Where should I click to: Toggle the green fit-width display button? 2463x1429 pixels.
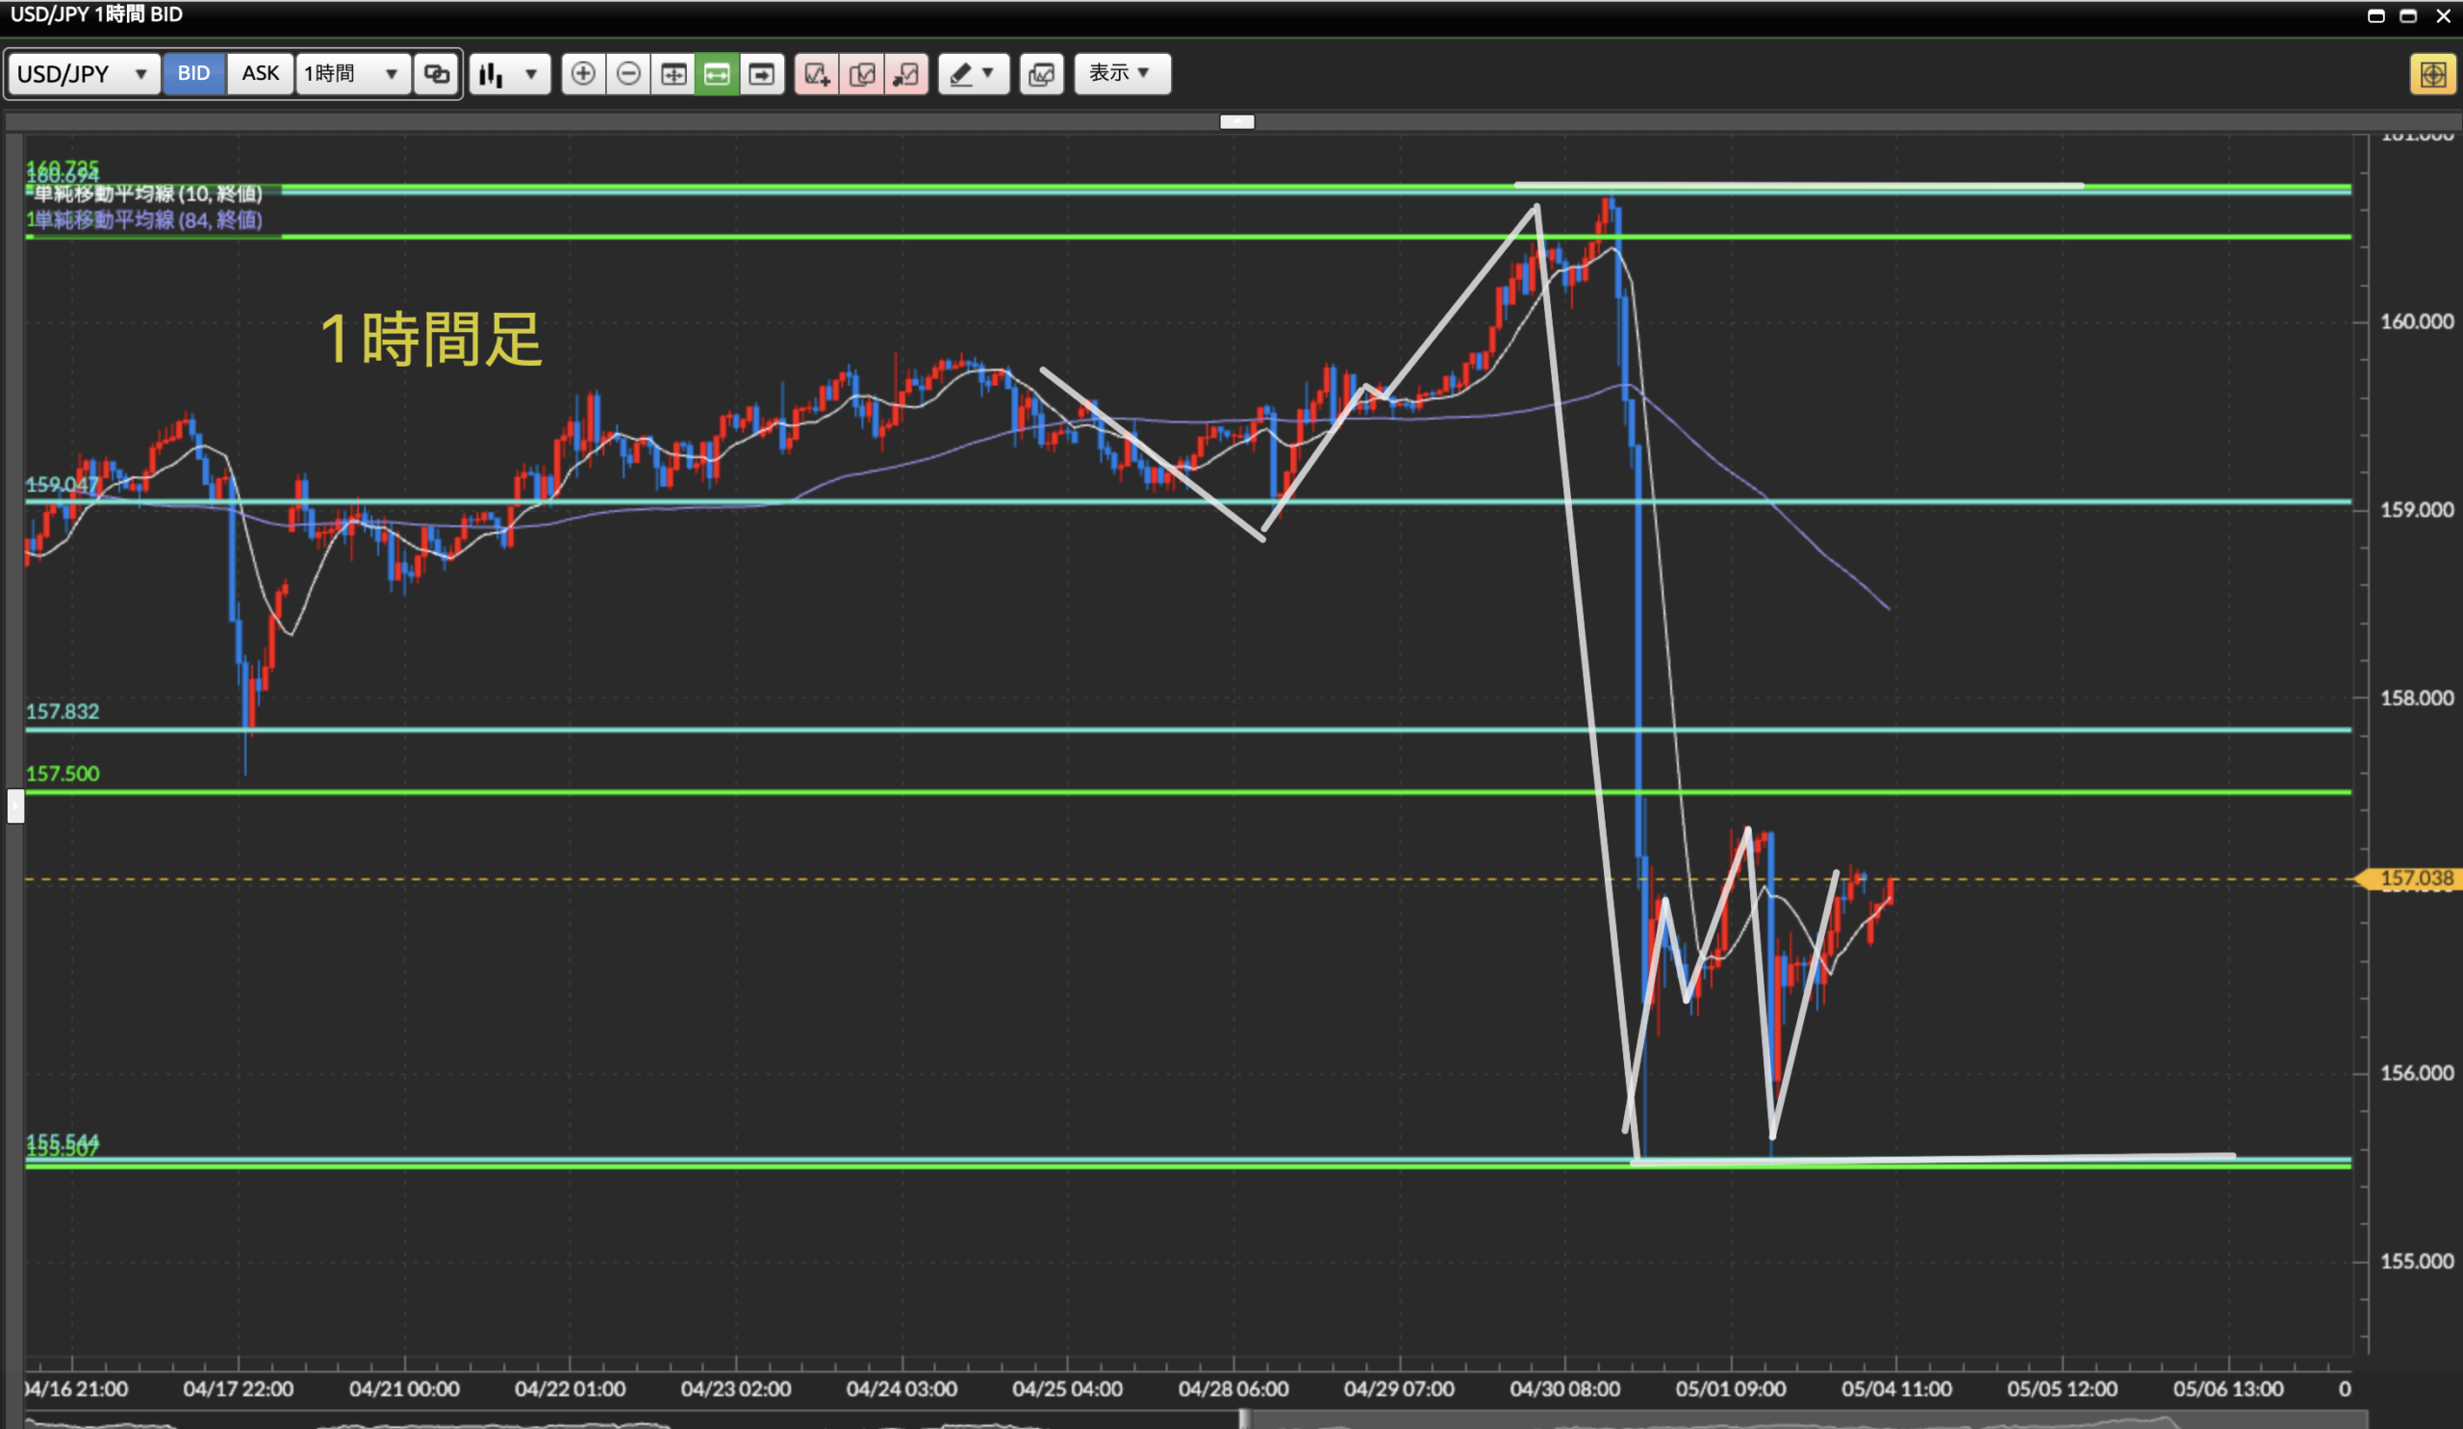tap(718, 74)
